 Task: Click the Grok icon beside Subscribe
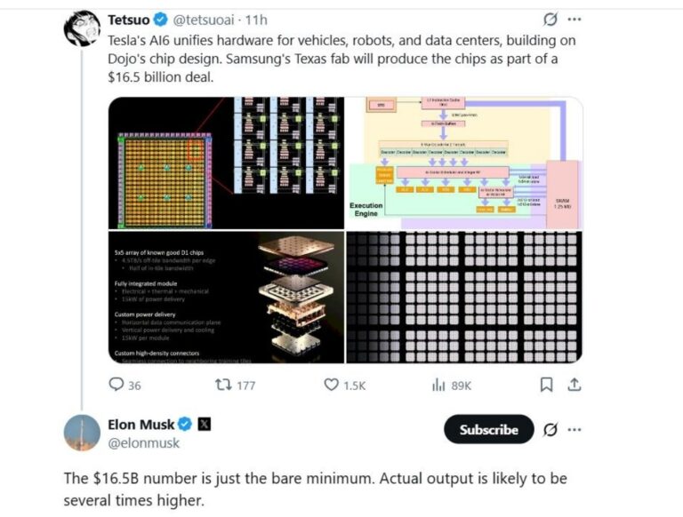pyautogui.click(x=550, y=430)
